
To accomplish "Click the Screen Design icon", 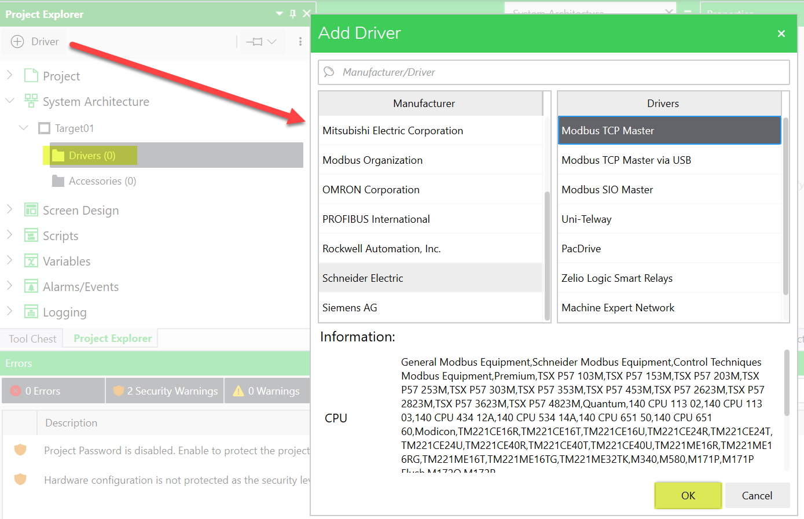I will (x=31, y=210).
